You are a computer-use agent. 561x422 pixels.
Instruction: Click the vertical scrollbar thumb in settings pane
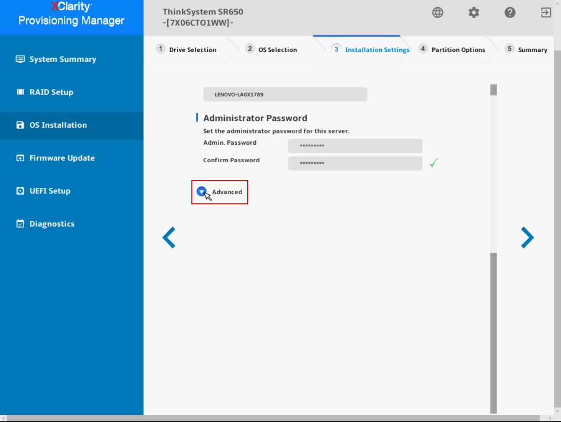tap(493, 333)
